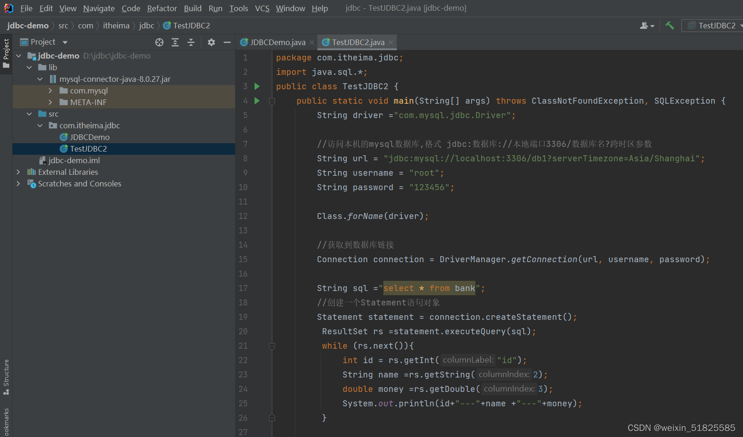Click the Select Opened File target icon
743x437 pixels.
tap(159, 42)
